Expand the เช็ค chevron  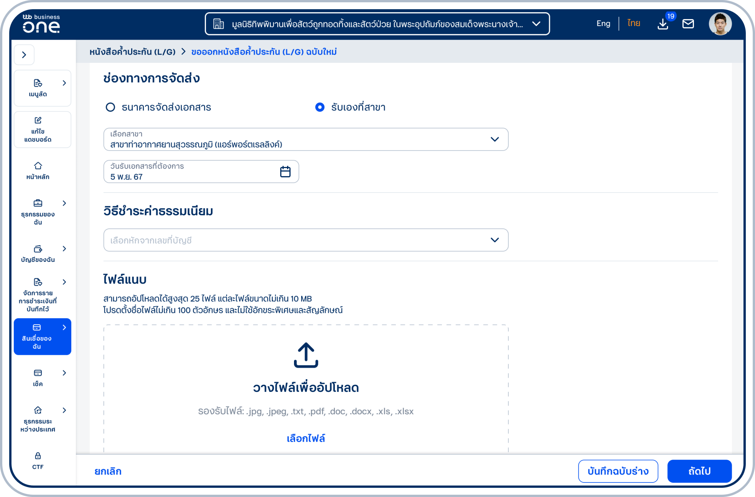pyautogui.click(x=64, y=373)
